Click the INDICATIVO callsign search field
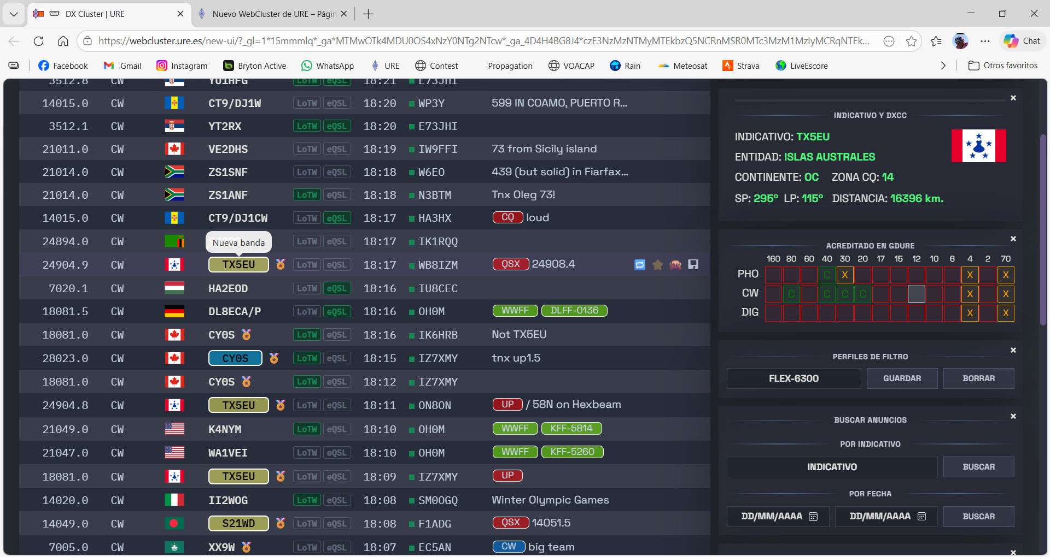This screenshot has height=557, width=1050. click(831, 467)
